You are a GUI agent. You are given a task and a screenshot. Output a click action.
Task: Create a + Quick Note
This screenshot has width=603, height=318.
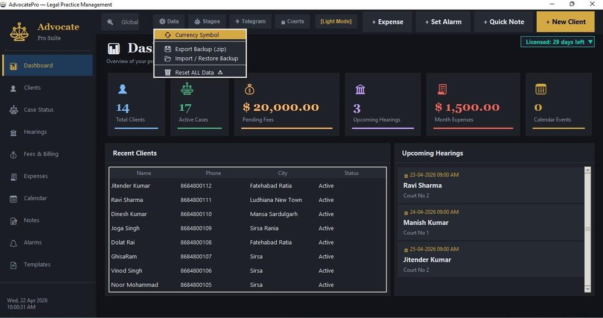(504, 22)
